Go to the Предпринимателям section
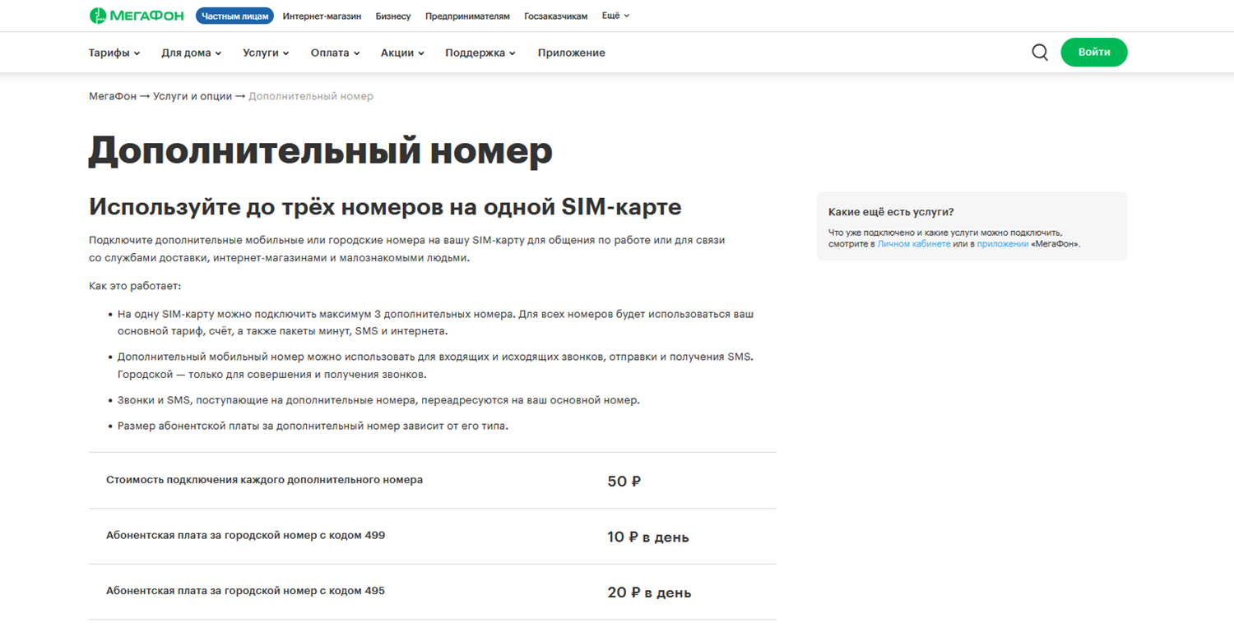This screenshot has height=636, width=1234. pyautogui.click(x=467, y=16)
